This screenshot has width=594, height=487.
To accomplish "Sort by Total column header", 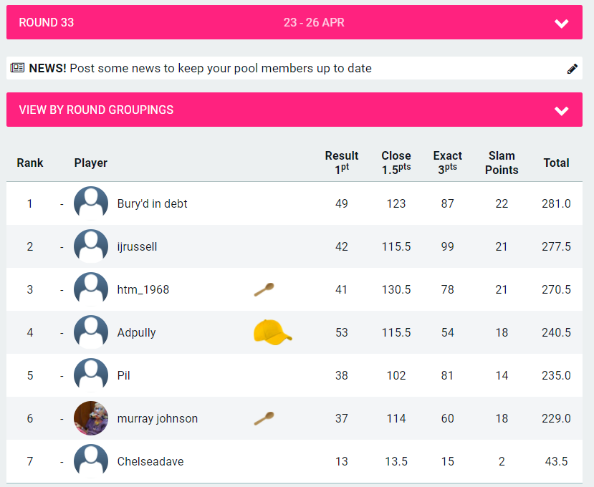I will (556, 163).
